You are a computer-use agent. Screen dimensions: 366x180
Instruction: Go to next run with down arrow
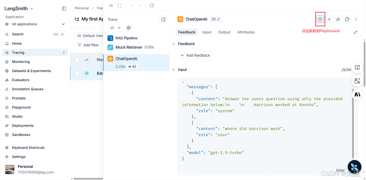click(131, 6)
